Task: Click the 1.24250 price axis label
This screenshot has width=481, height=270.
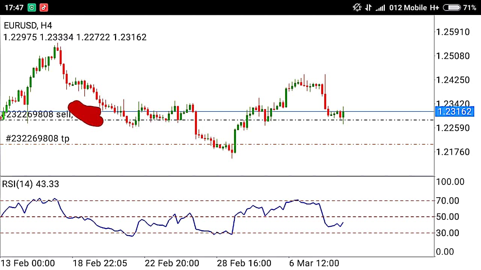Action: tap(452, 80)
